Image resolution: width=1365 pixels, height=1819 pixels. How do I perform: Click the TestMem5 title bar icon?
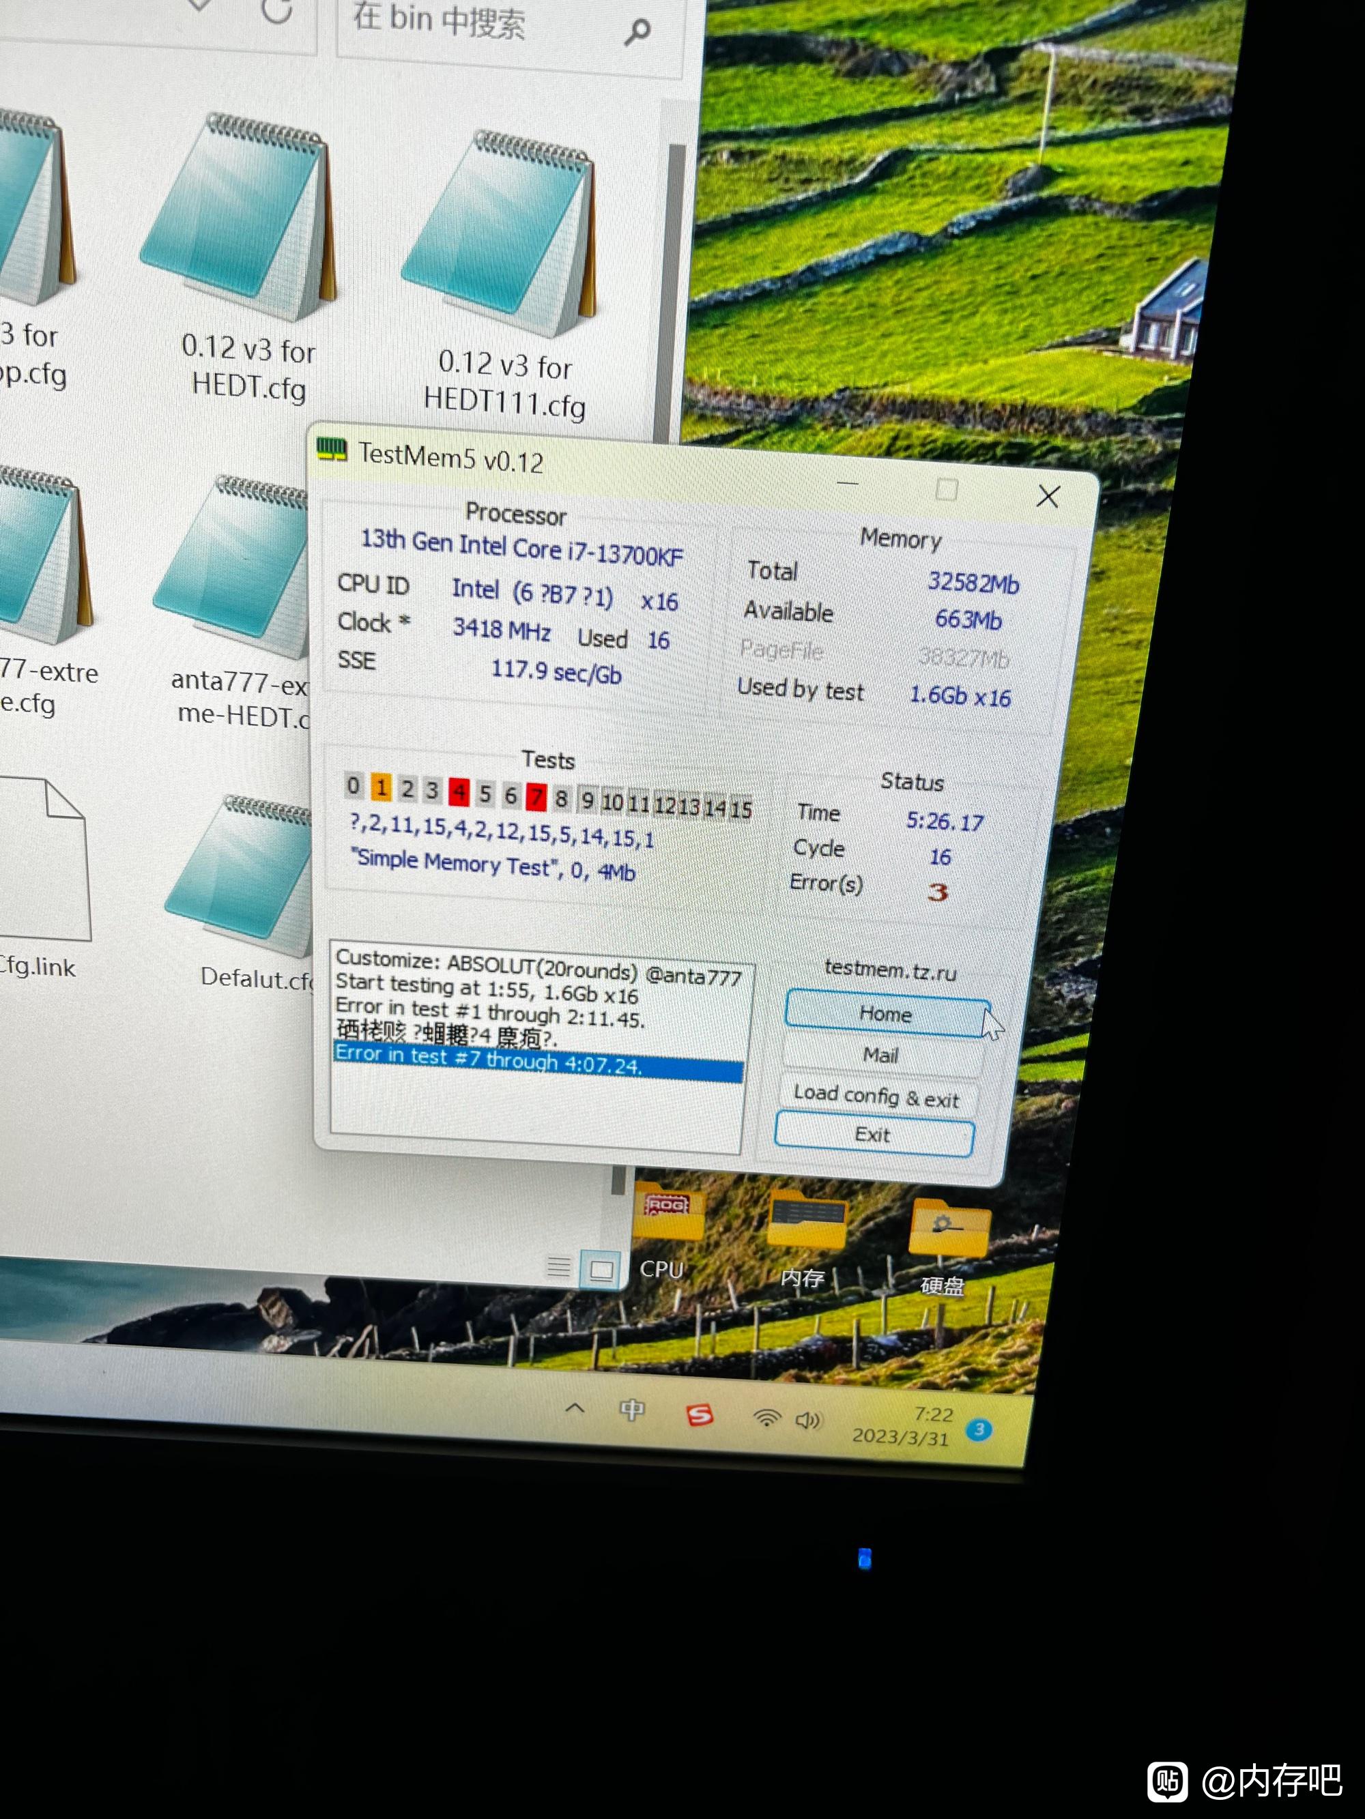(x=332, y=449)
